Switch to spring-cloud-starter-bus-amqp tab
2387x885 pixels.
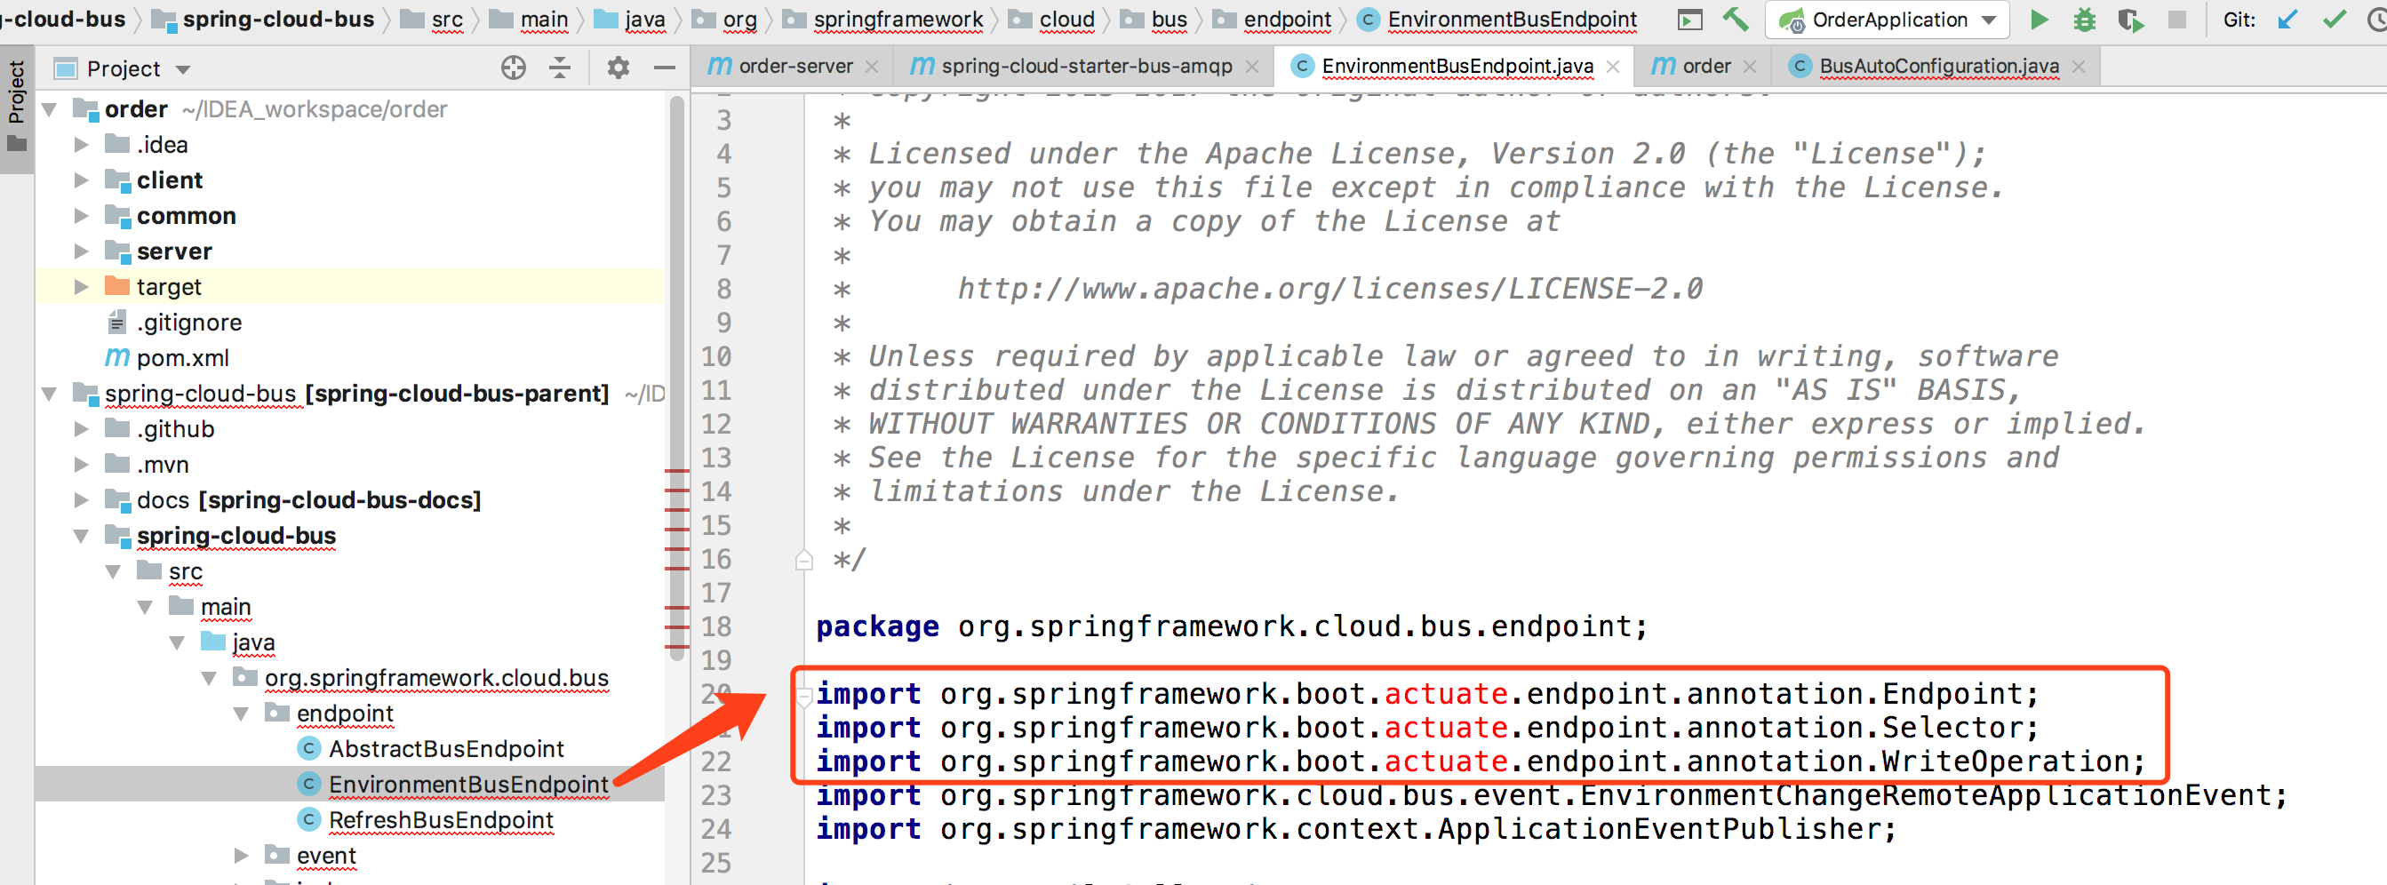click(x=1086, y=66)
